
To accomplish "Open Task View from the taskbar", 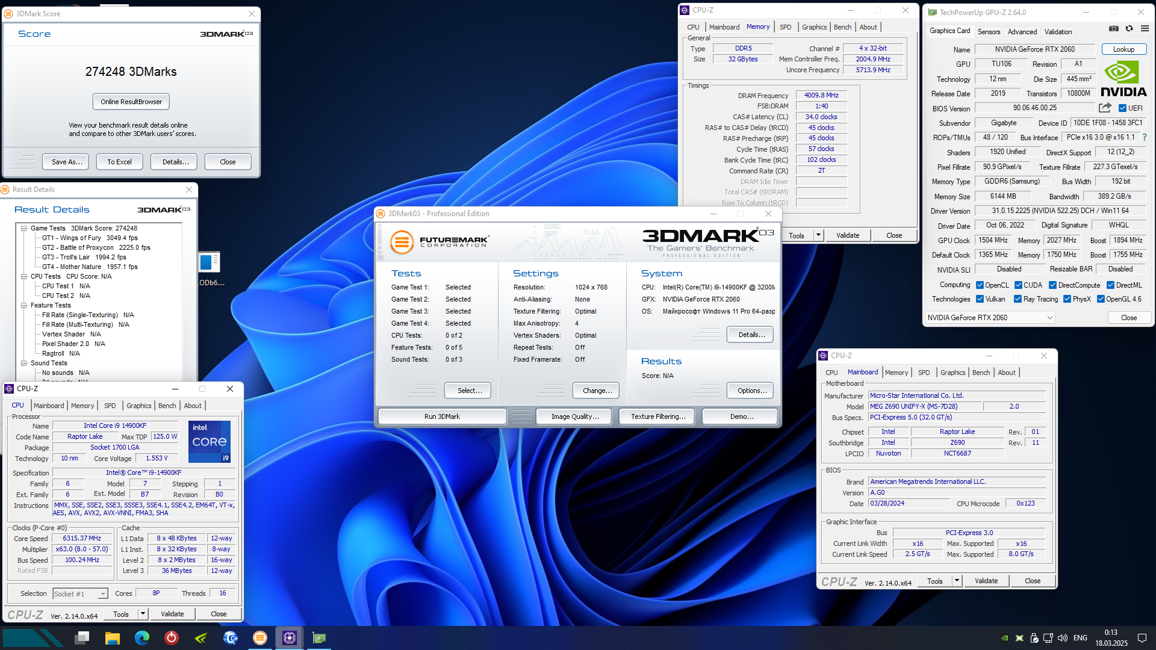I will pyautogui.click(x=82, y=638).
